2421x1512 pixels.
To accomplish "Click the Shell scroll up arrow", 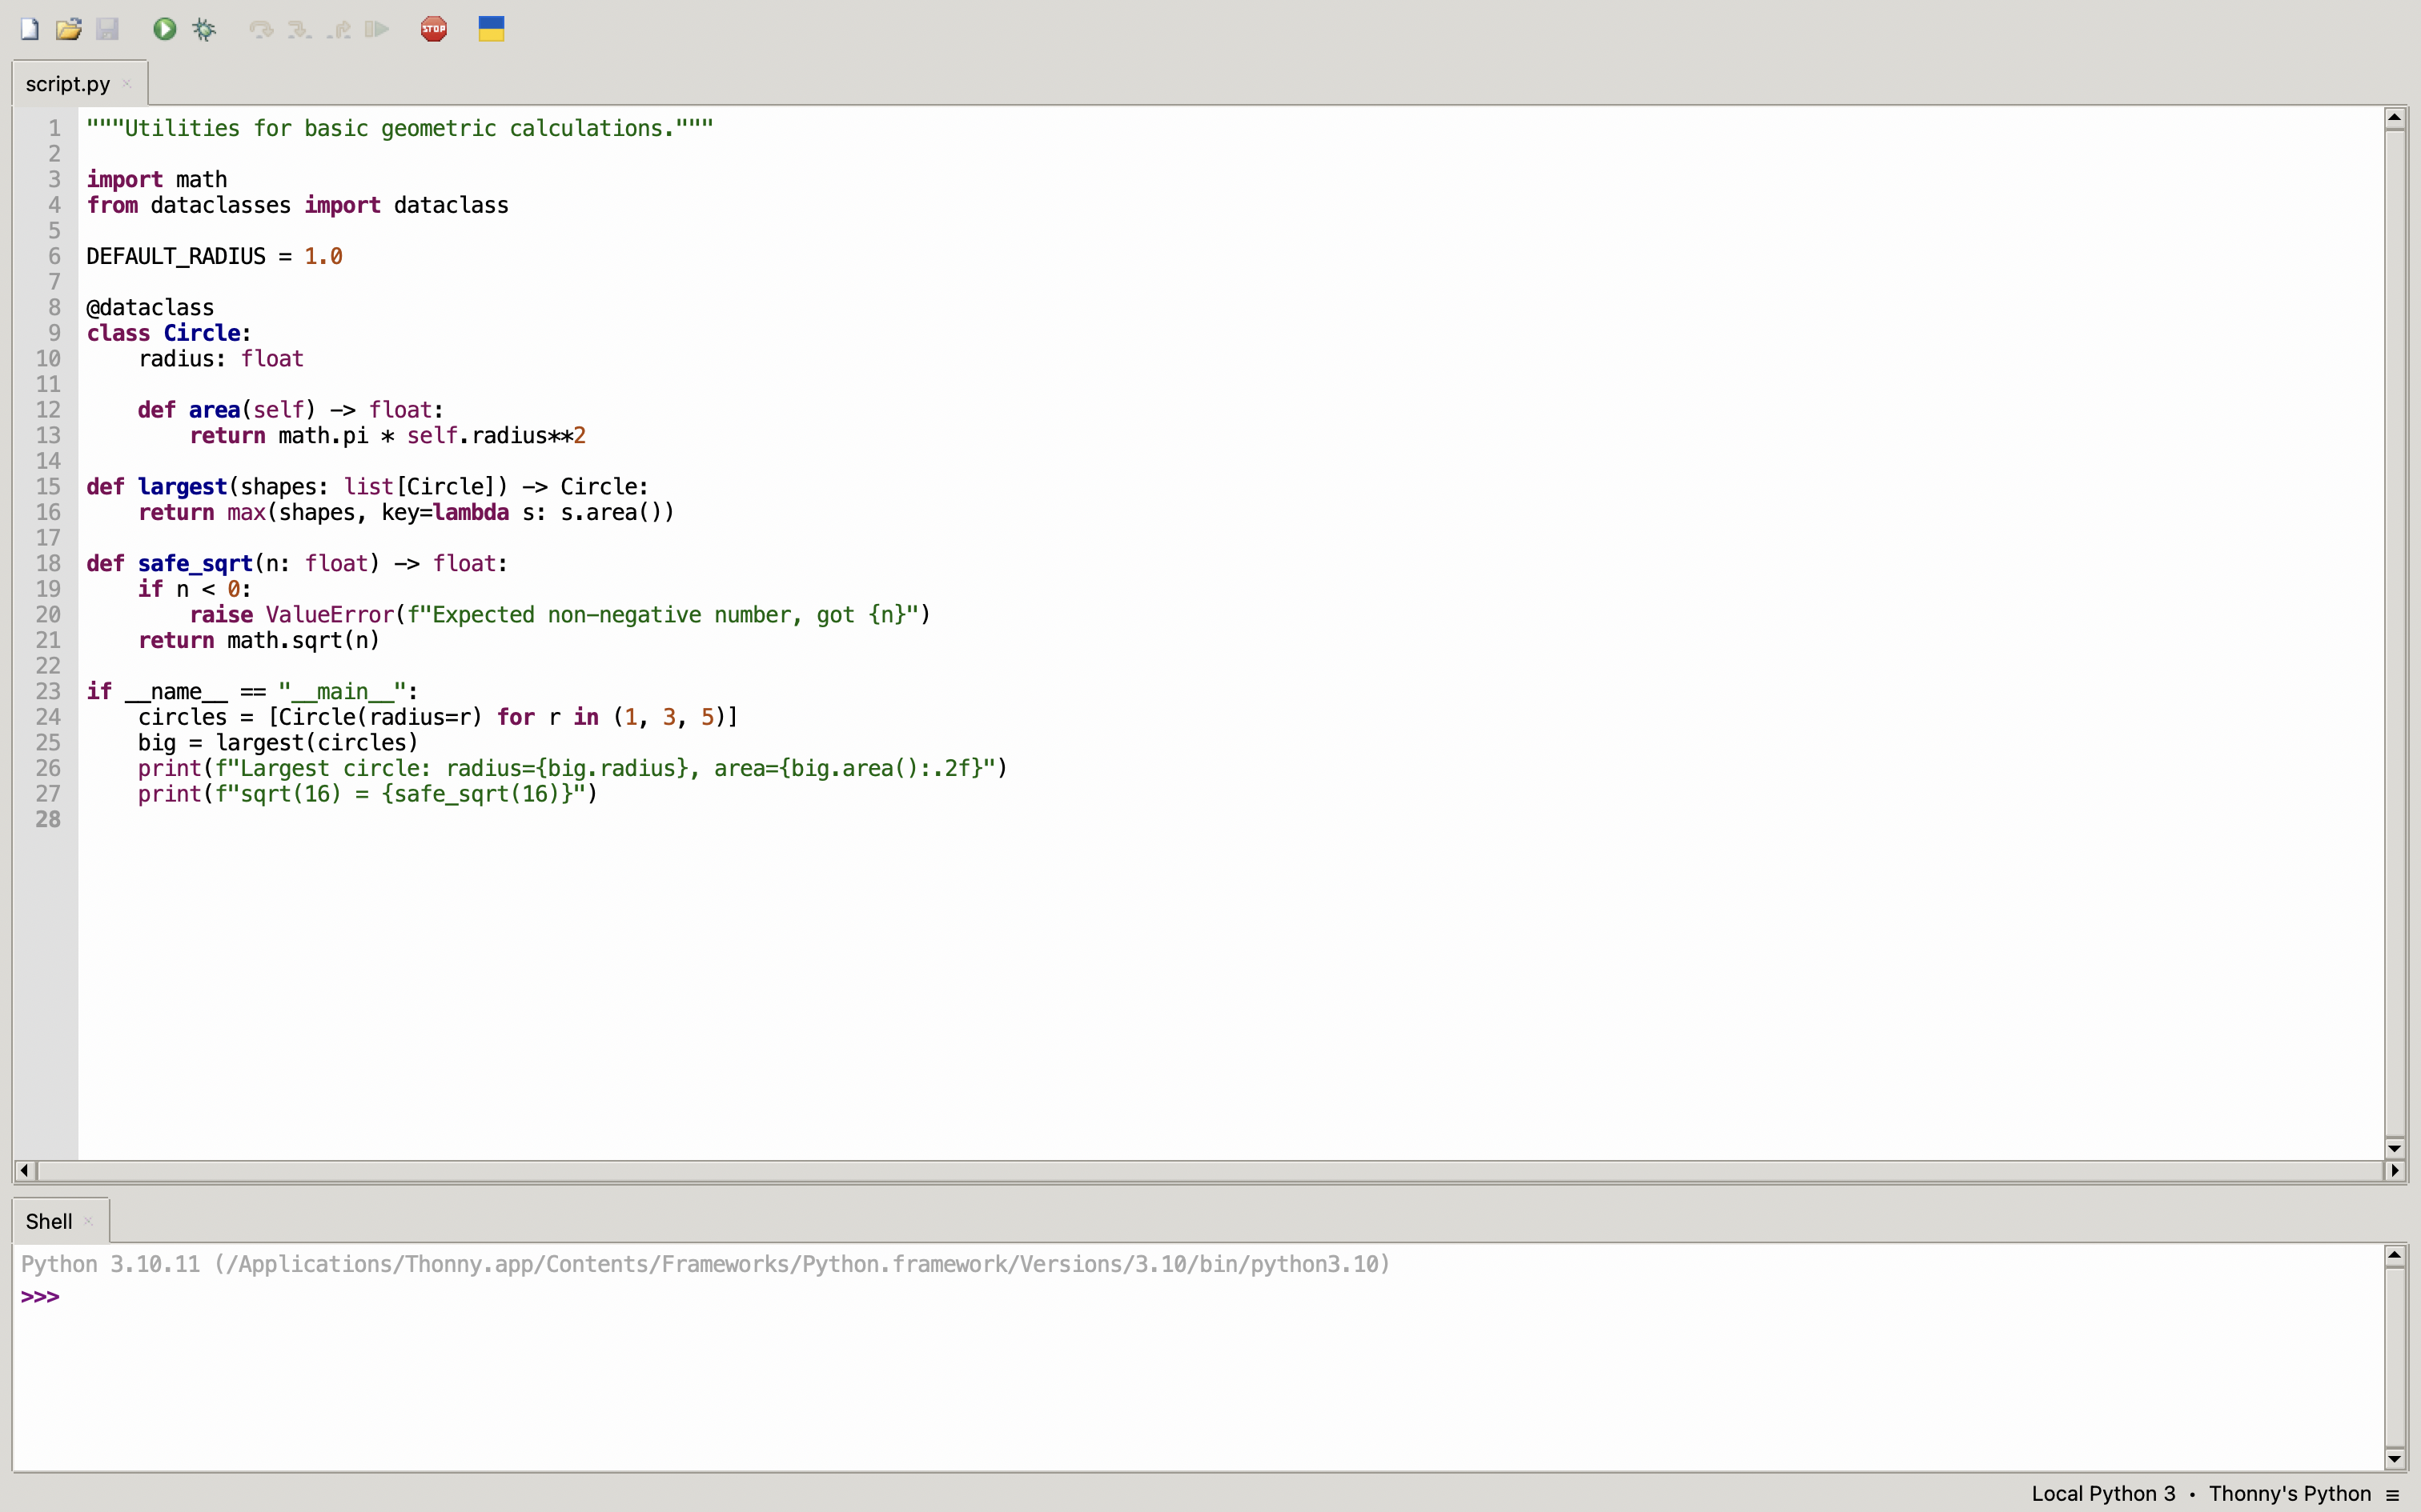I will (2395, 1255).
